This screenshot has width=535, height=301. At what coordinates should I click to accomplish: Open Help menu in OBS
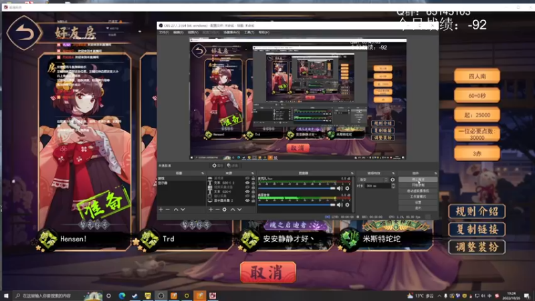tap(263, 32)
